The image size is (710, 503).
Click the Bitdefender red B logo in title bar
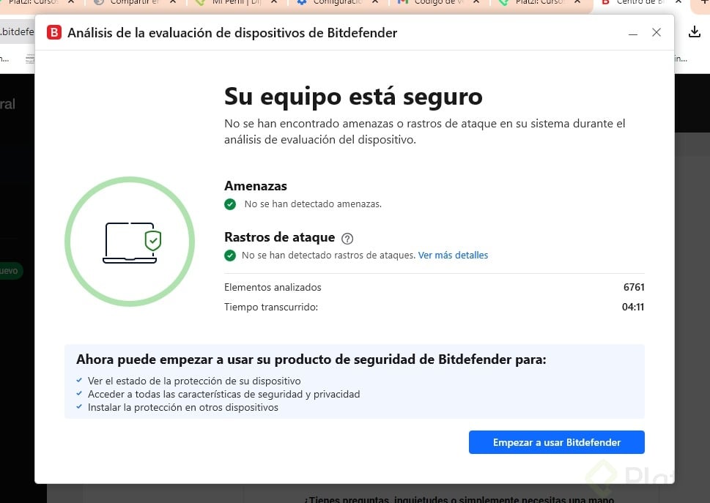[54, 32]
